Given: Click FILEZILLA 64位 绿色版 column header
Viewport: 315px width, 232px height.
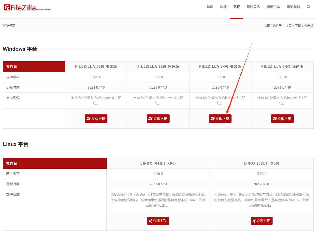Looking at the screenshot, I should coord(282,67).
